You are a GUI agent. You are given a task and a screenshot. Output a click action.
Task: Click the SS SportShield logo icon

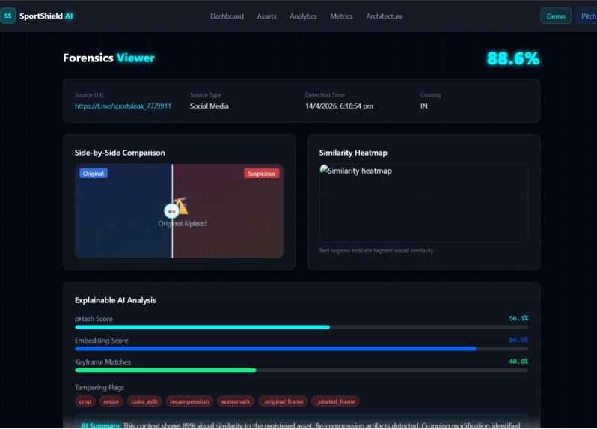[8, 16]
